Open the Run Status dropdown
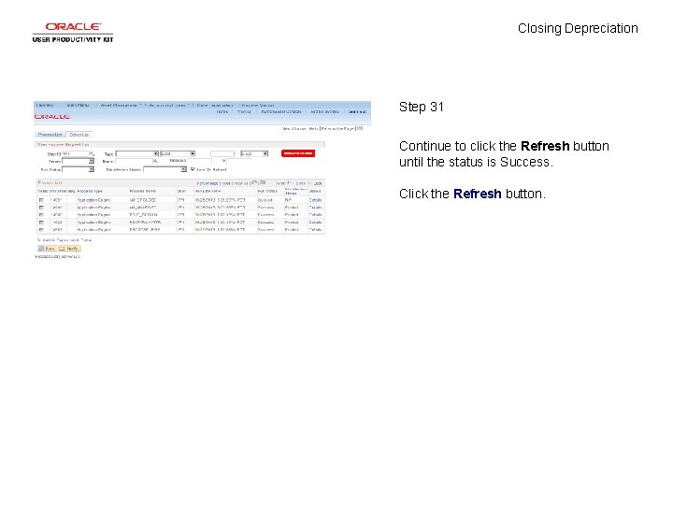The width and height of the screenshot is (673, 505). (x=78, y=169)
